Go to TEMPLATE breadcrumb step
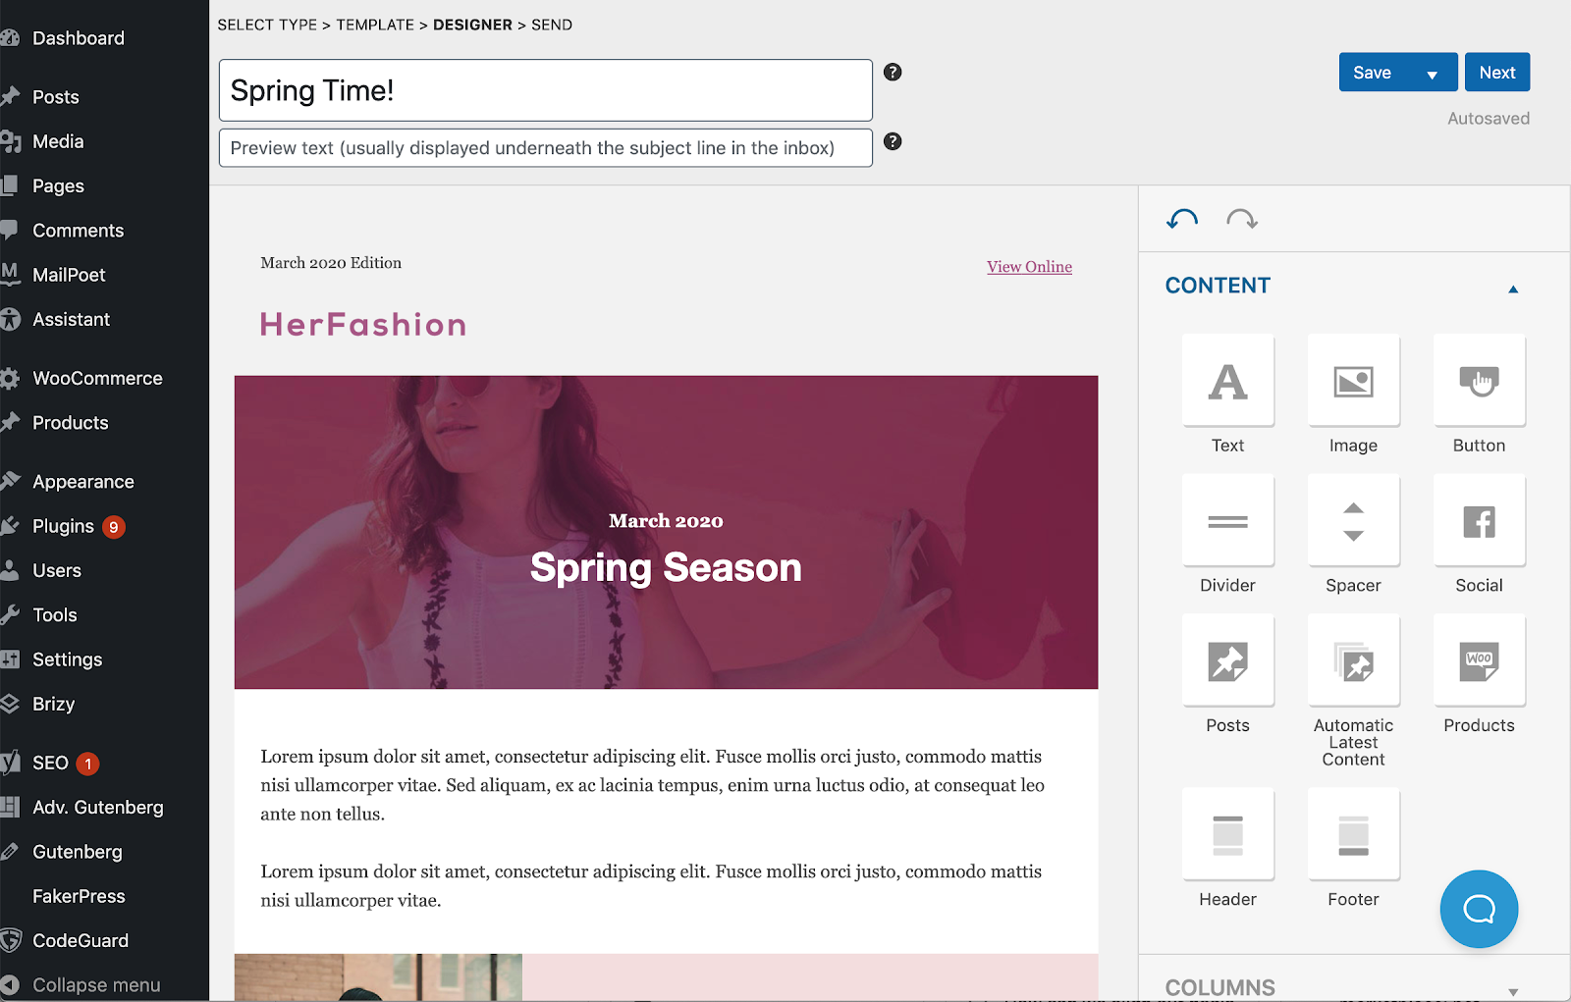Screen dimensions: 1571x1002 click(375, 25)
